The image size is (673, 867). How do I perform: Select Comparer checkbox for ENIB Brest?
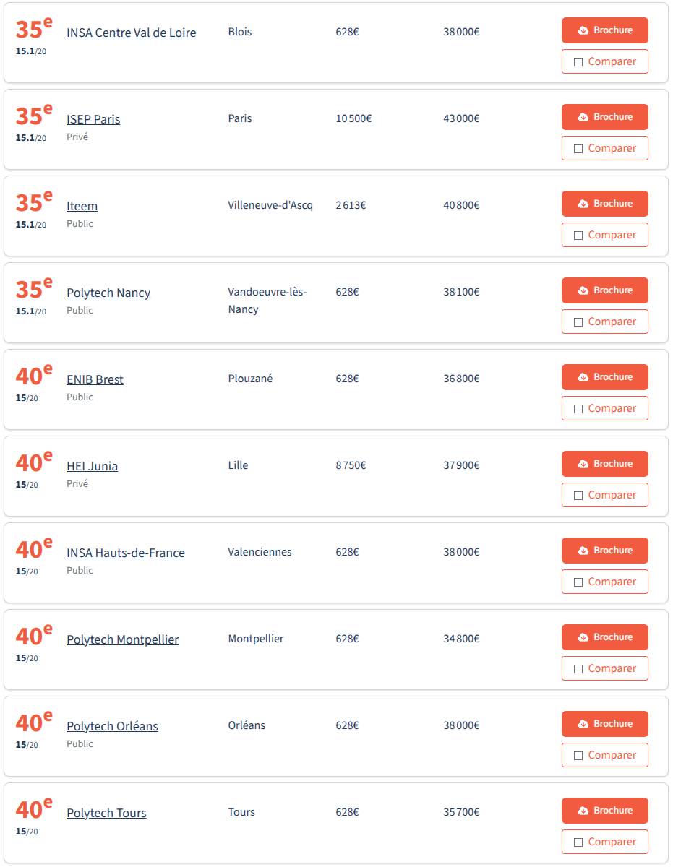coord(578,409)
